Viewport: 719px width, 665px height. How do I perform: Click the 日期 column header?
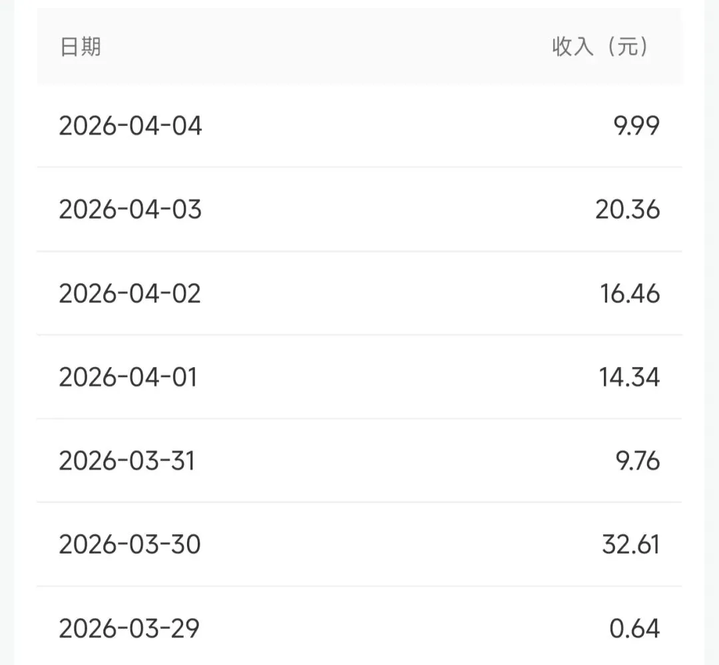[x=81, y=47]
